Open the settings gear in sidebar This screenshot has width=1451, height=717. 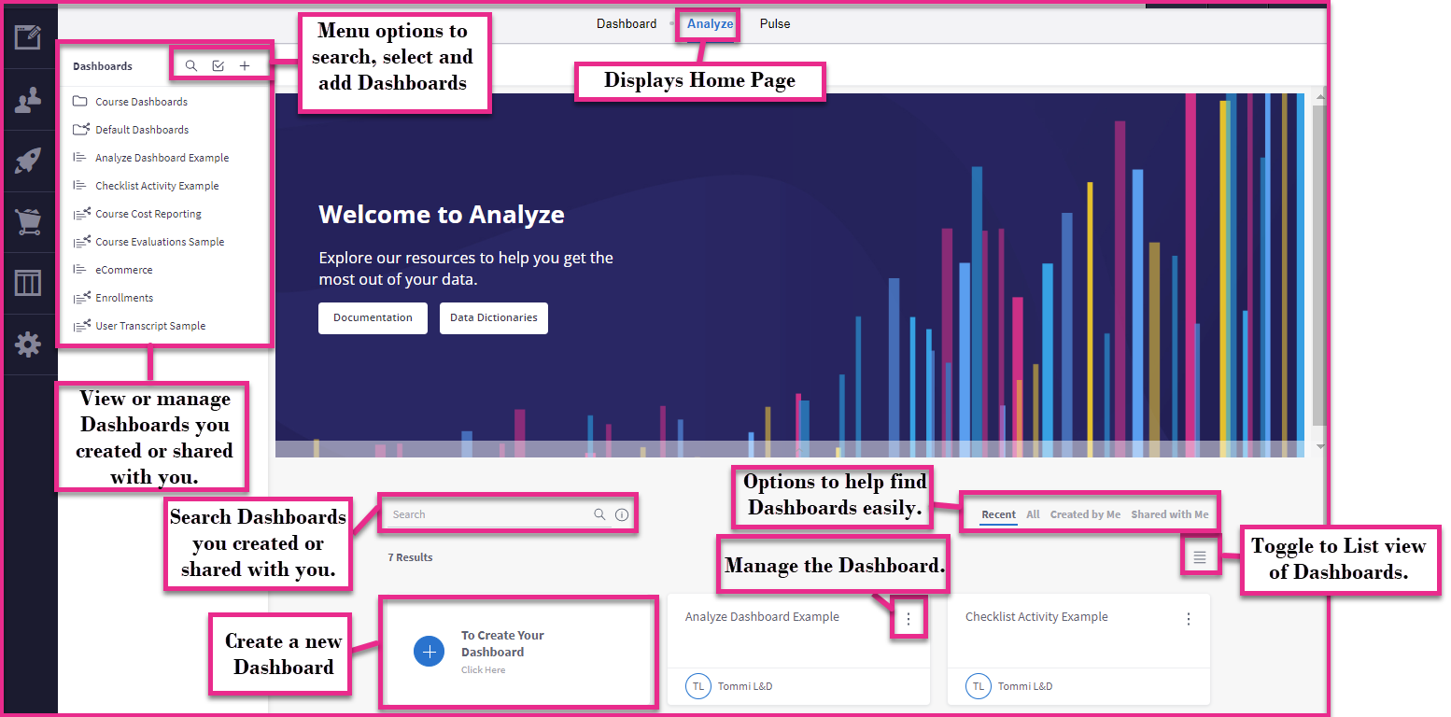(x=28, y=344)
